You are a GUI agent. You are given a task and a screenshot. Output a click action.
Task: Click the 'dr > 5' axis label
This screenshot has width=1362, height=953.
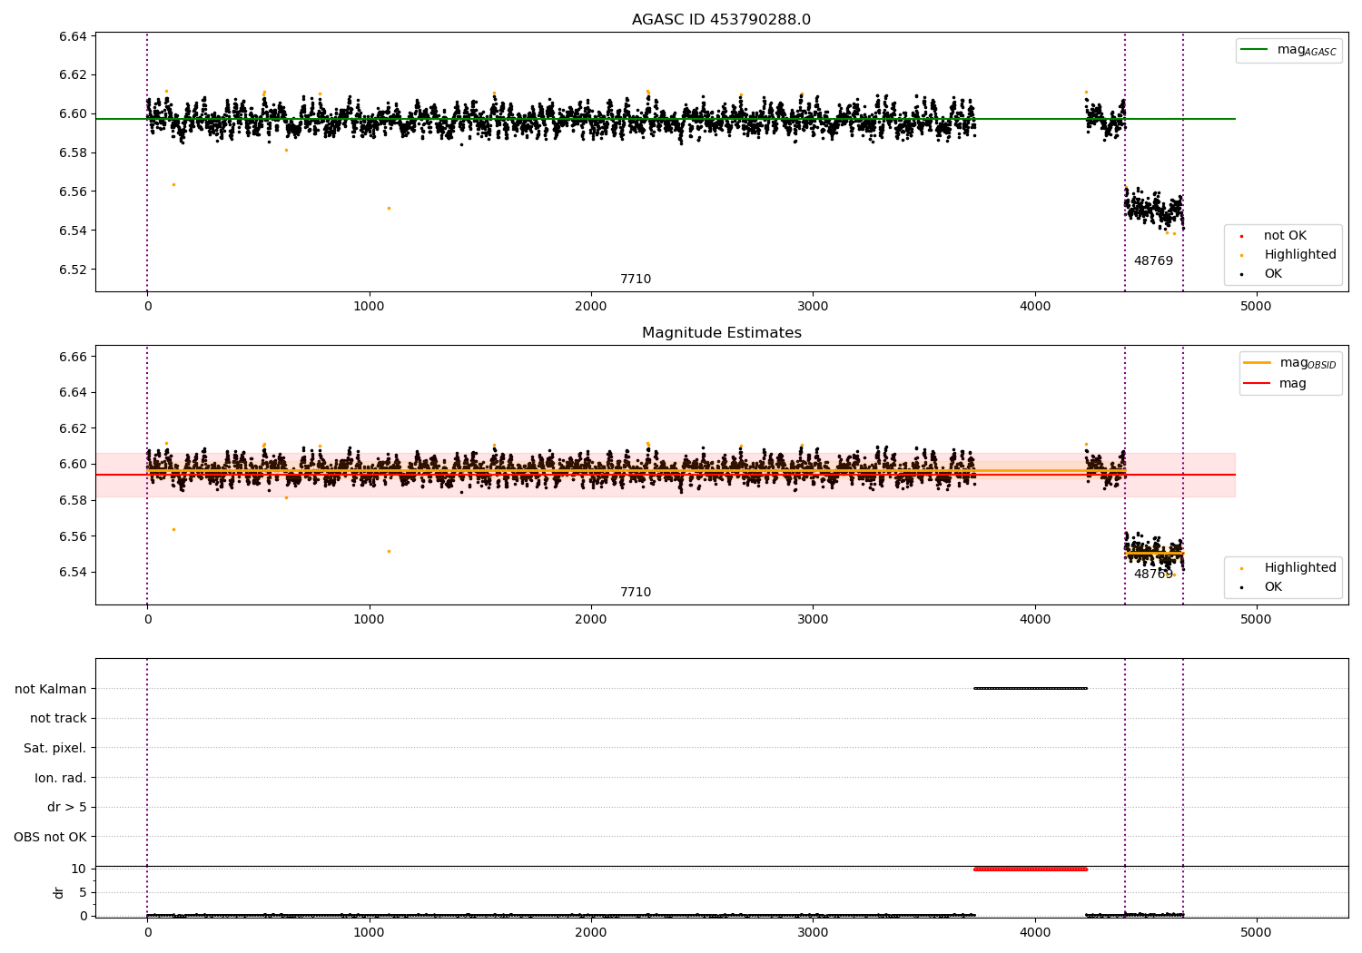click(67, 808)
